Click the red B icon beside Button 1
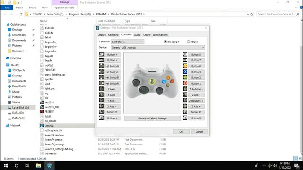The height and width of the screenshot is (170, 303). pyautogui.click(x=185, y=83)
